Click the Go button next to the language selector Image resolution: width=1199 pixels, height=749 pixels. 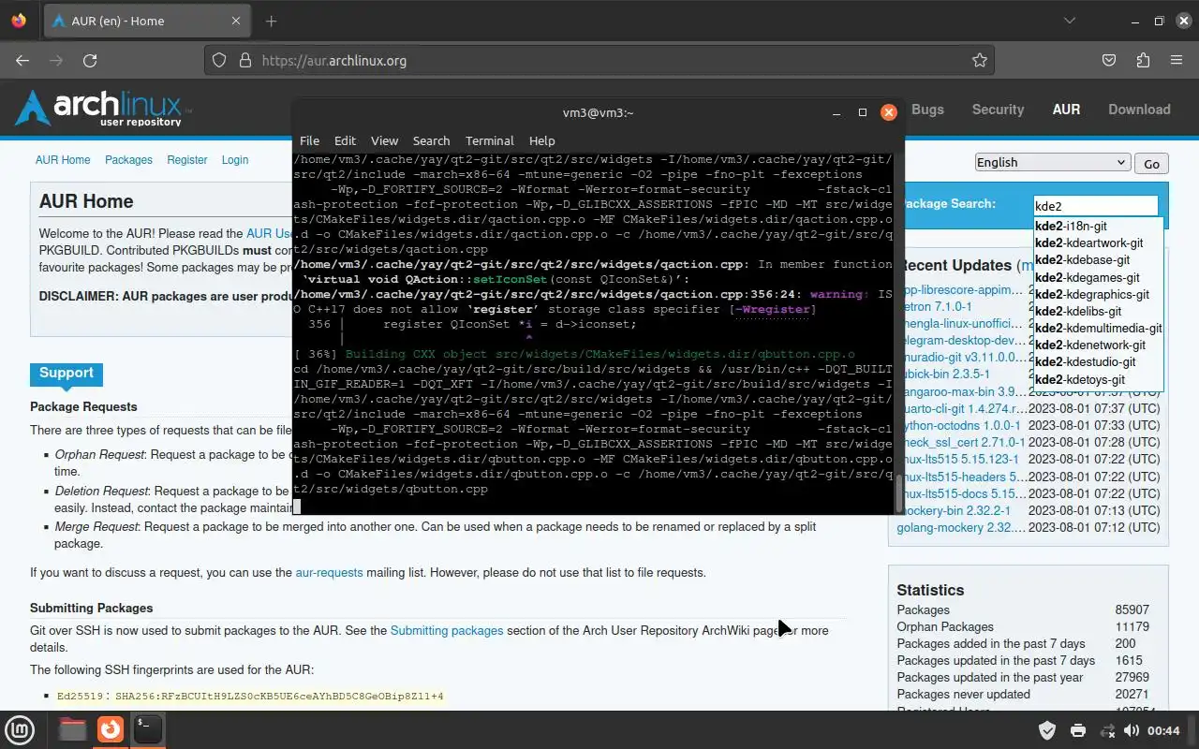pos(1151,164)
